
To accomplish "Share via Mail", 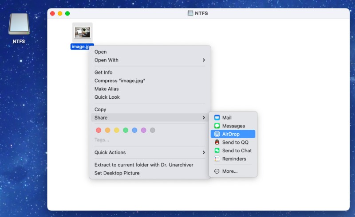I will 233,117.
